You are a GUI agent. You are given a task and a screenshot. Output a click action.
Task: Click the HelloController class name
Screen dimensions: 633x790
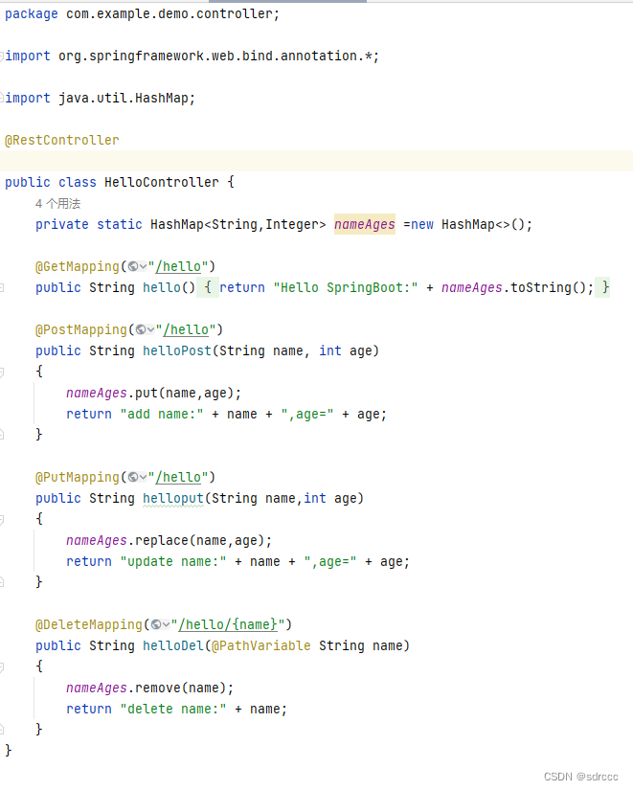(162, 182)
